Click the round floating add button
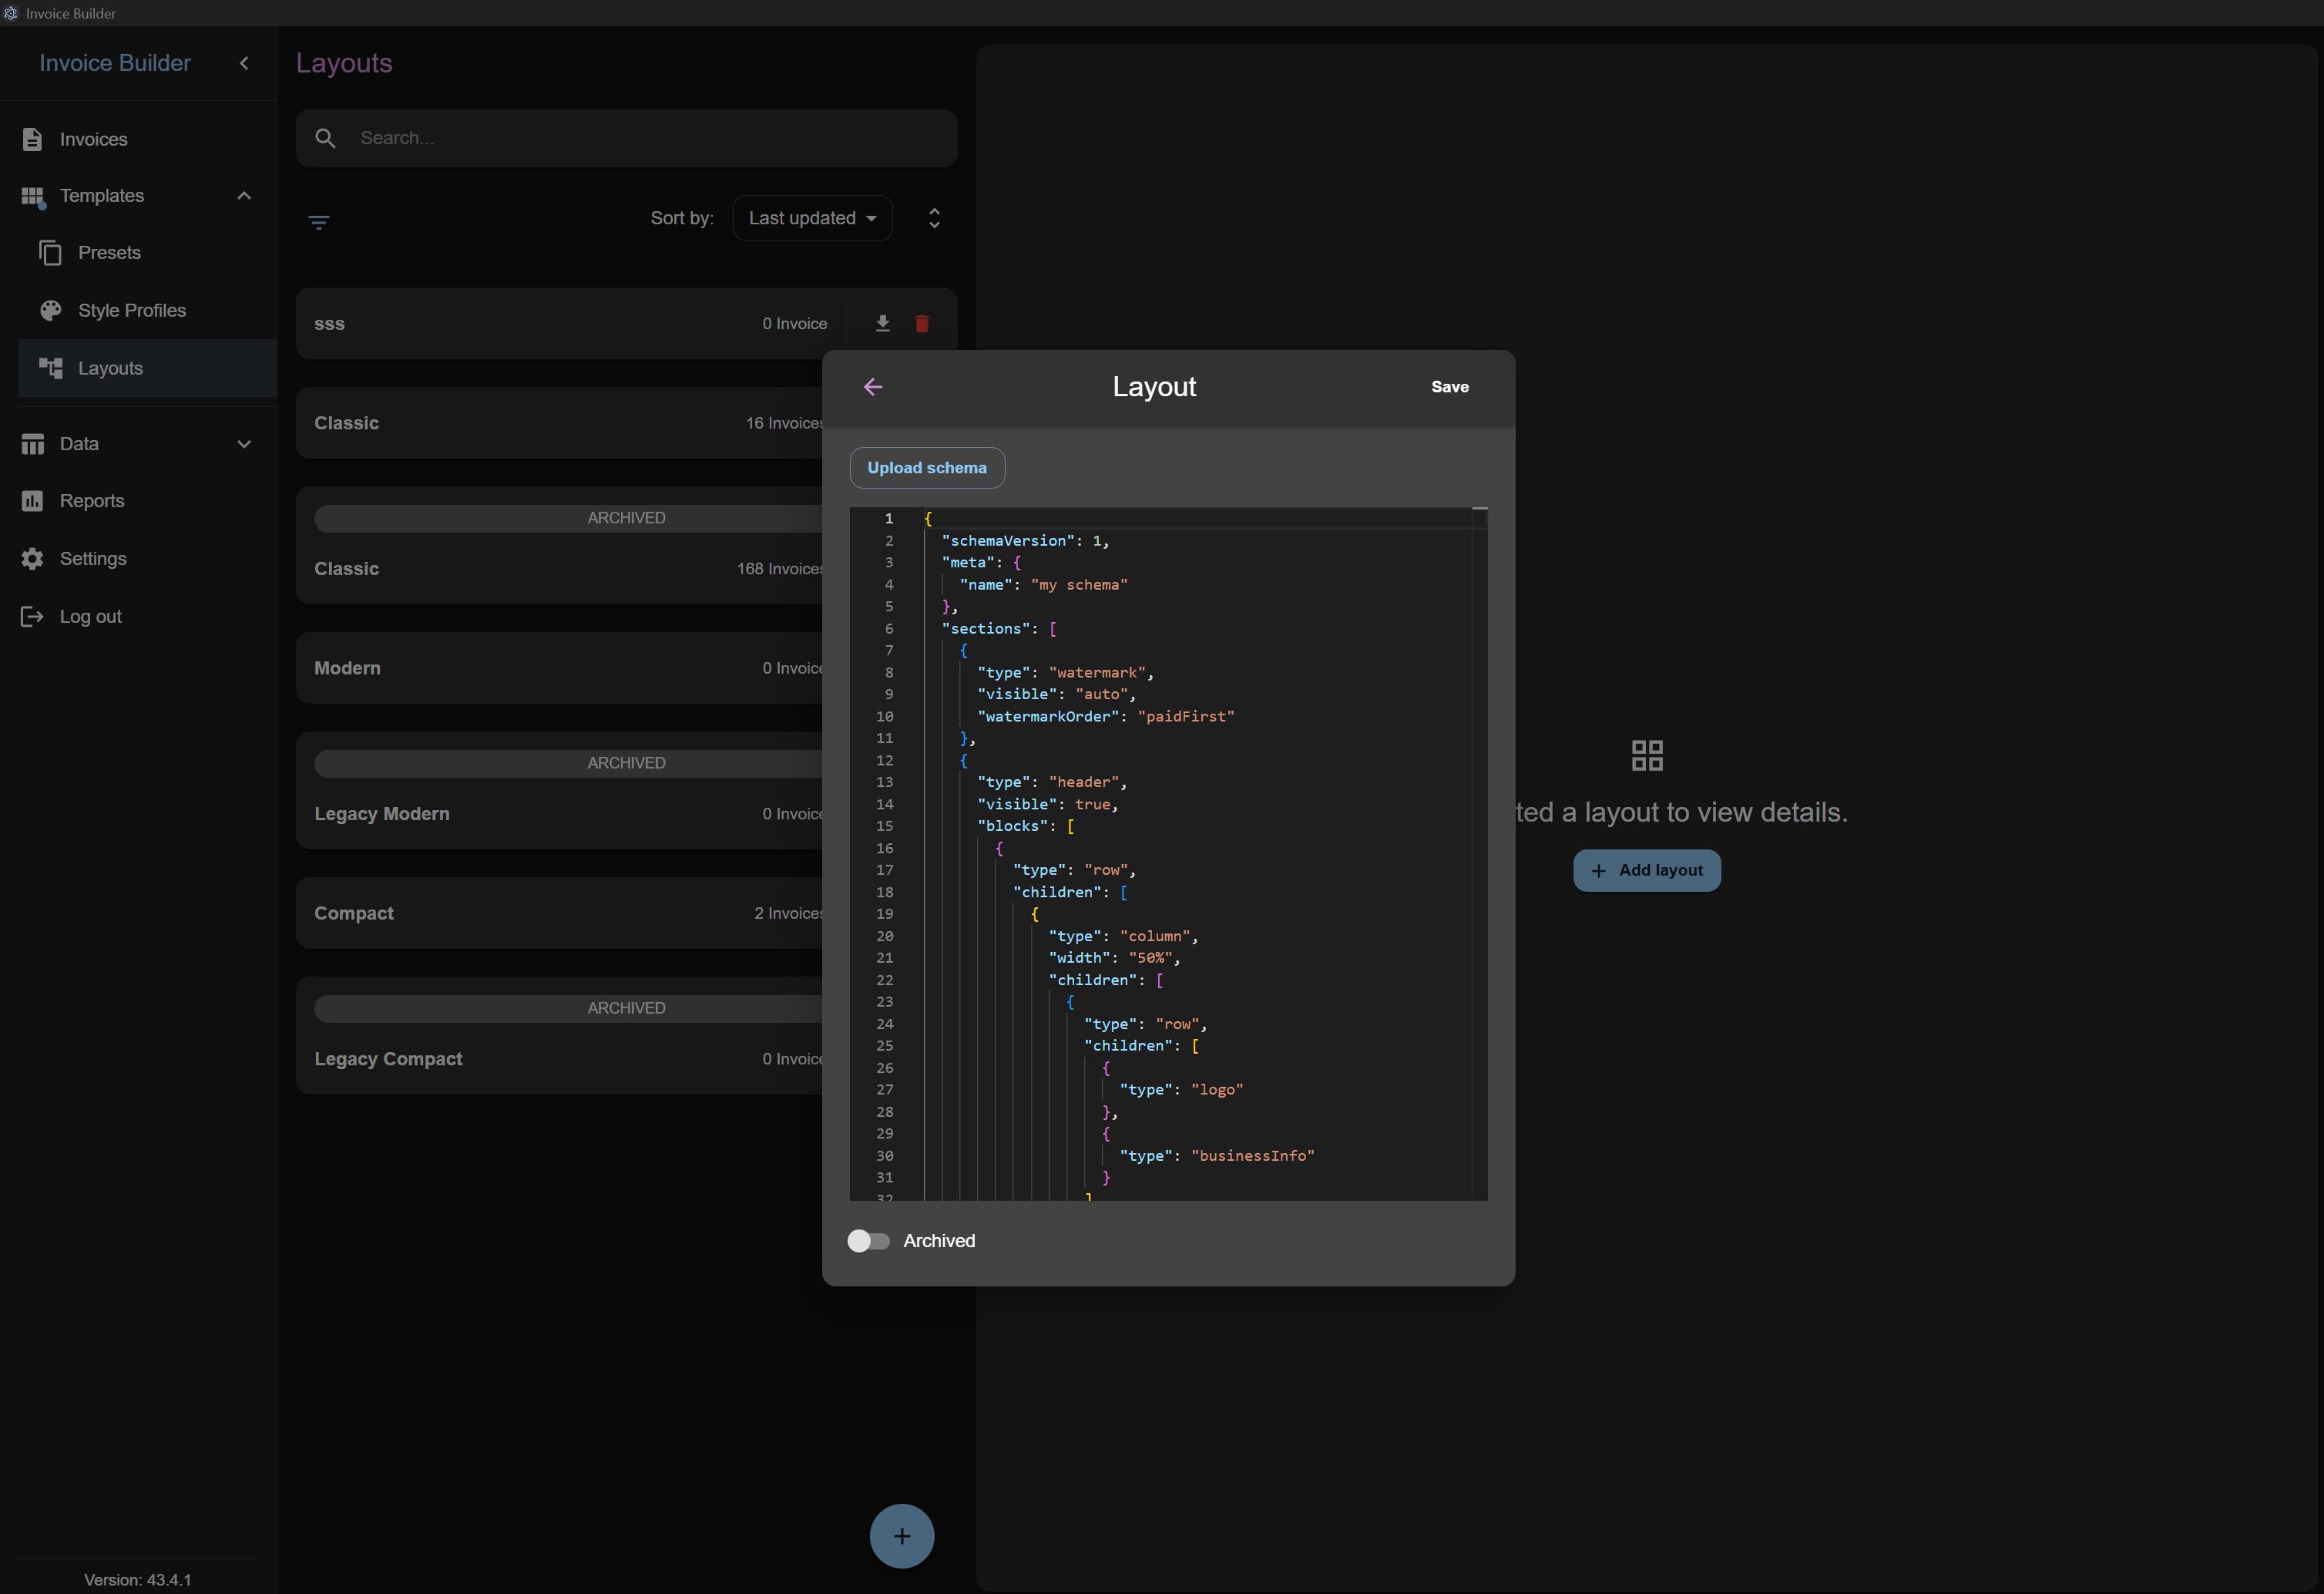Viewport: 2324px width, 1594px height. tap(901, 1536)
